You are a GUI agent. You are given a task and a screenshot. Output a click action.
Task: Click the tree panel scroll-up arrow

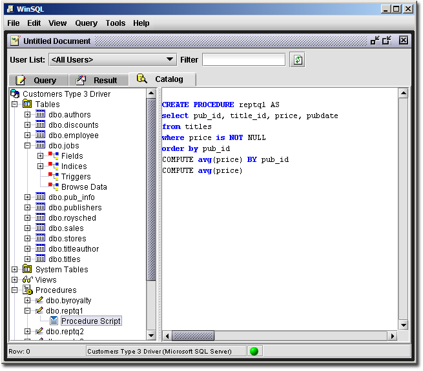151,94
